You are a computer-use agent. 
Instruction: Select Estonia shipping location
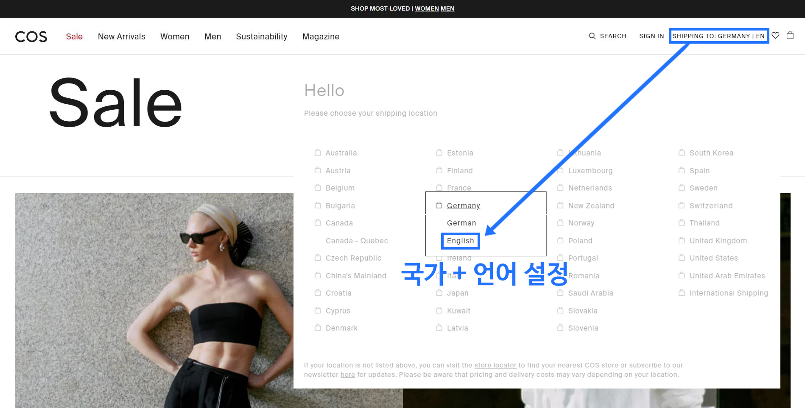coord(460,153)
